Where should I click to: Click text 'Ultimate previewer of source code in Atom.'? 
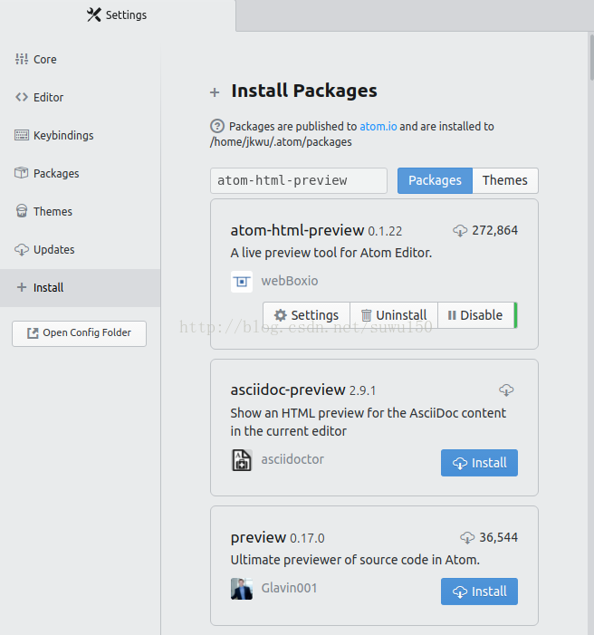(x=355, y=560)
